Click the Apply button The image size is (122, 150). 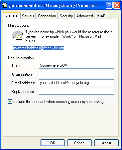tap(106, 143)
